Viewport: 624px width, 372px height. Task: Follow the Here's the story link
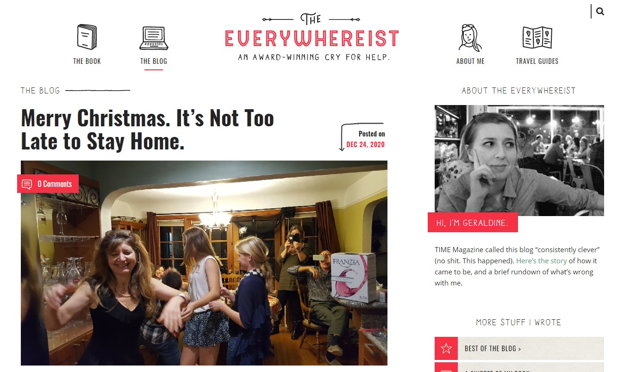[x=542, y=260]
